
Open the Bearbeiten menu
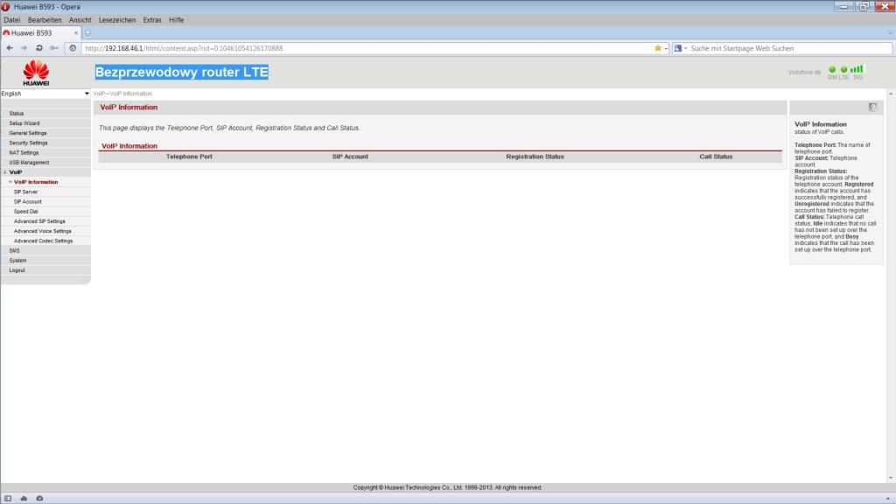tap(45, 20)
